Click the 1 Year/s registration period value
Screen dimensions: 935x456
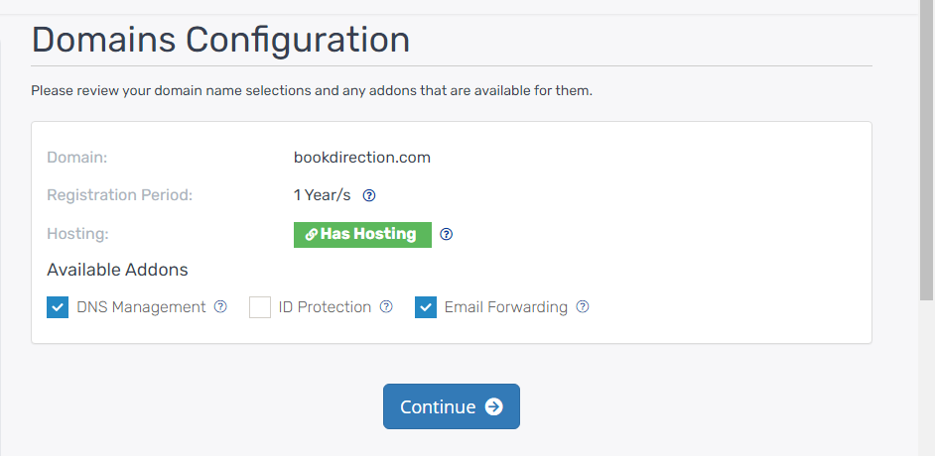[322, 195]
